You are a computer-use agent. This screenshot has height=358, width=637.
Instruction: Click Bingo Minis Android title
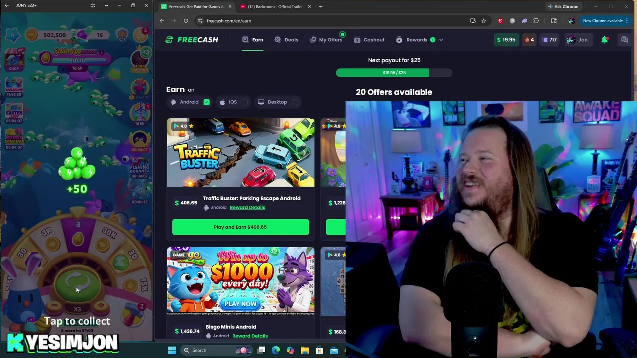point(230,327)
